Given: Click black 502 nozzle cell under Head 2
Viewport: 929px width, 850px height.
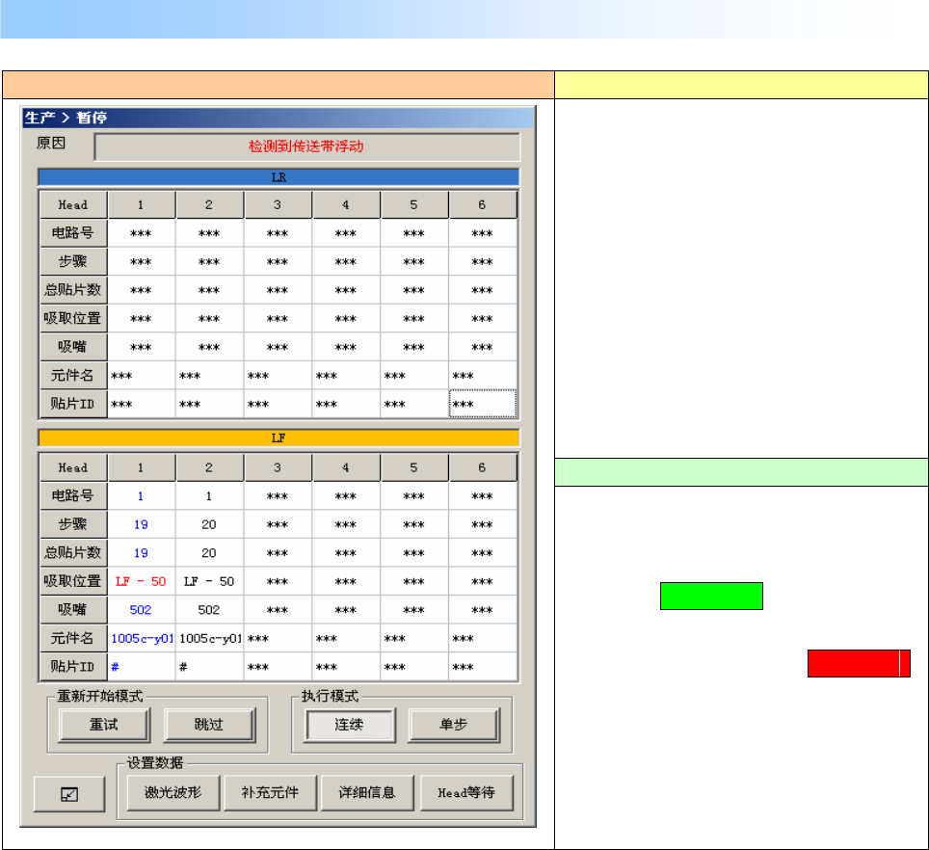Looking at the screenshot, I should (x=209, y=609).
